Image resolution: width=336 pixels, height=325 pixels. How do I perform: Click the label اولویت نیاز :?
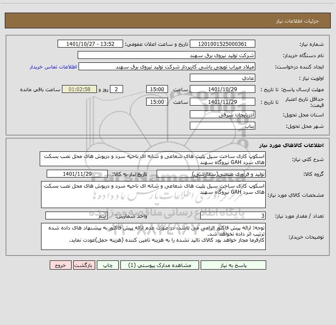[x=312, y=79]
